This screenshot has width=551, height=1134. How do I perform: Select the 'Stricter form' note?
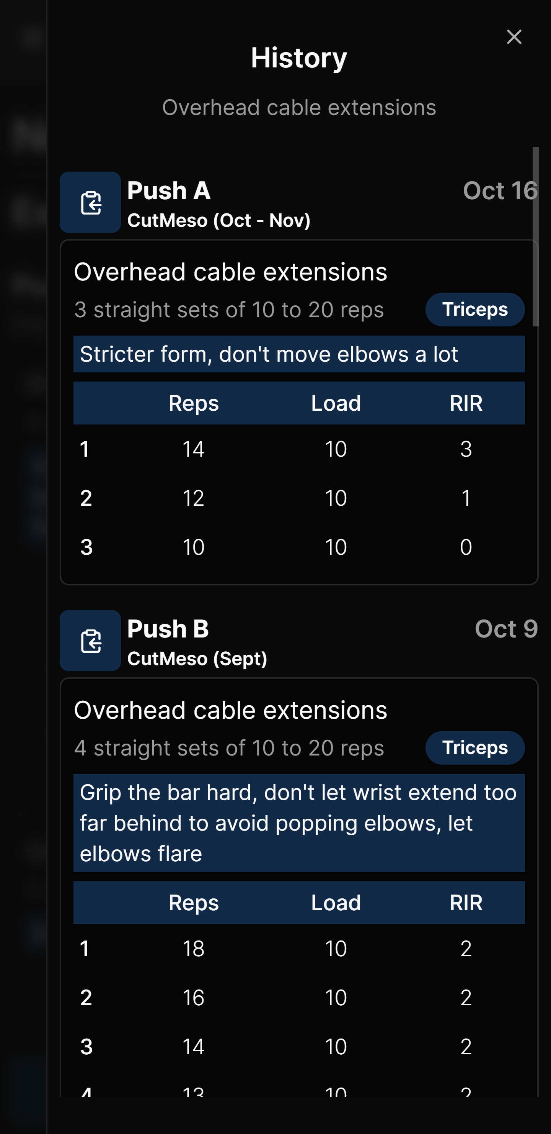click(x=299, y=354)
